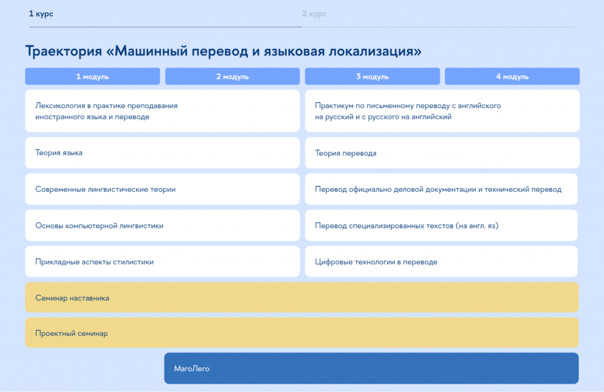The height and width of the screenshot is (392, 604).
Task: Open 'Прикладные аспекты стилистики' card
Action: [162, 262]
